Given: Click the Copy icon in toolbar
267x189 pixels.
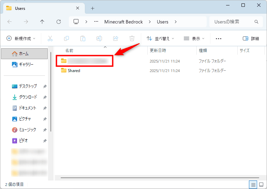Looking at the screenshot, I should tap(66, 38).
